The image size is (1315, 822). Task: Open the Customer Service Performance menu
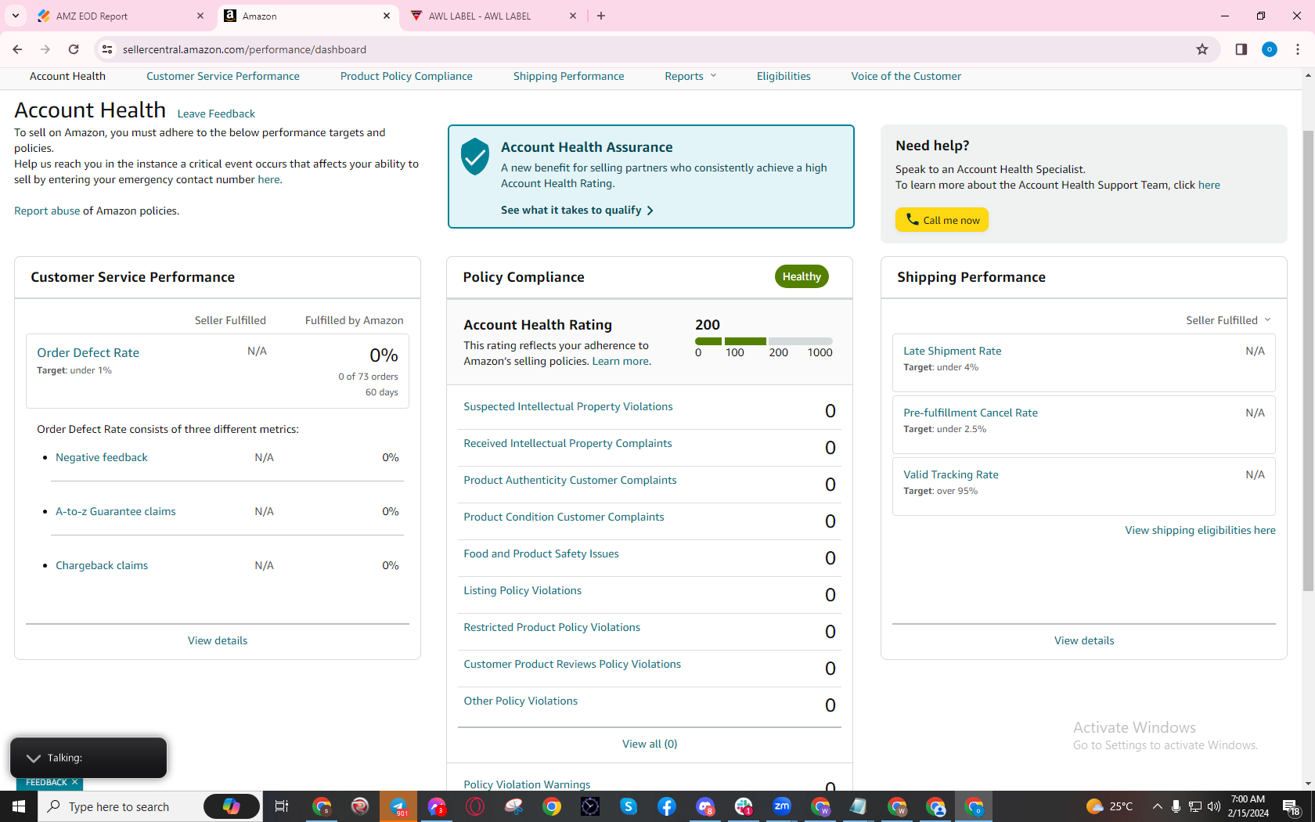click(x=223, y=76)
